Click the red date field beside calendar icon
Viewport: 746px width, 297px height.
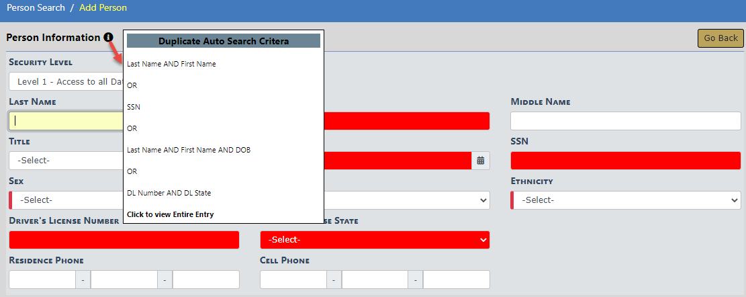tap(398, 161)
